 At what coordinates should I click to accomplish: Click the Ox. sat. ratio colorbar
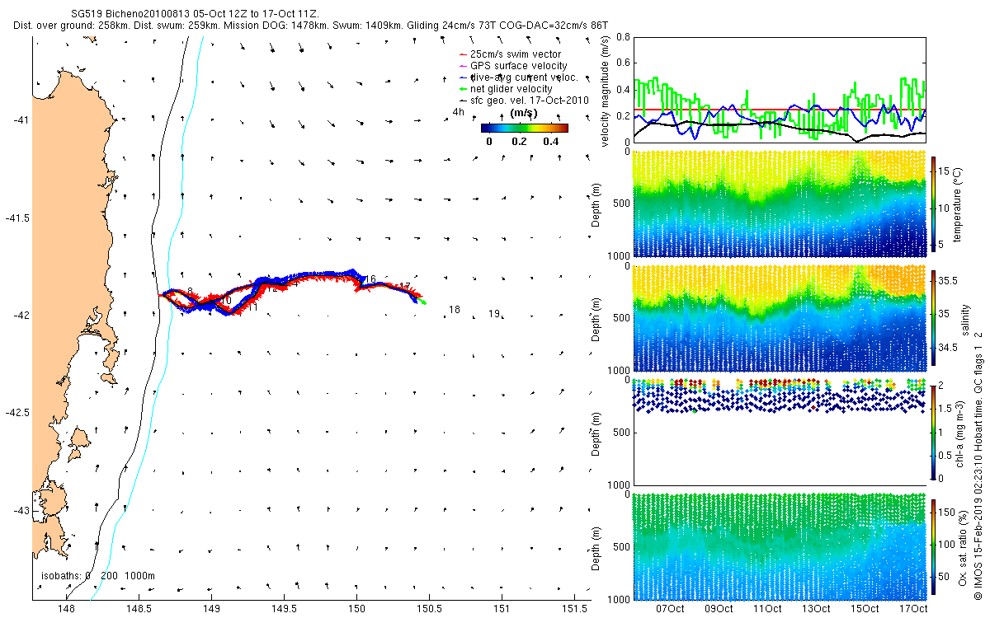pyautogui.click(x=934, y=545)
